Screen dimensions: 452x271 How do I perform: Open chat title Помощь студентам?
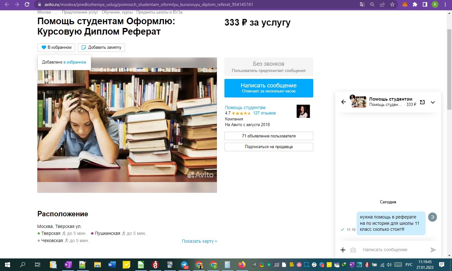[x=391, y=99]
